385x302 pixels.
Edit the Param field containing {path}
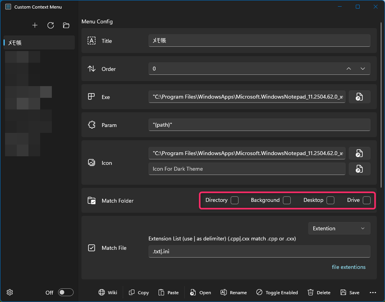259,125
